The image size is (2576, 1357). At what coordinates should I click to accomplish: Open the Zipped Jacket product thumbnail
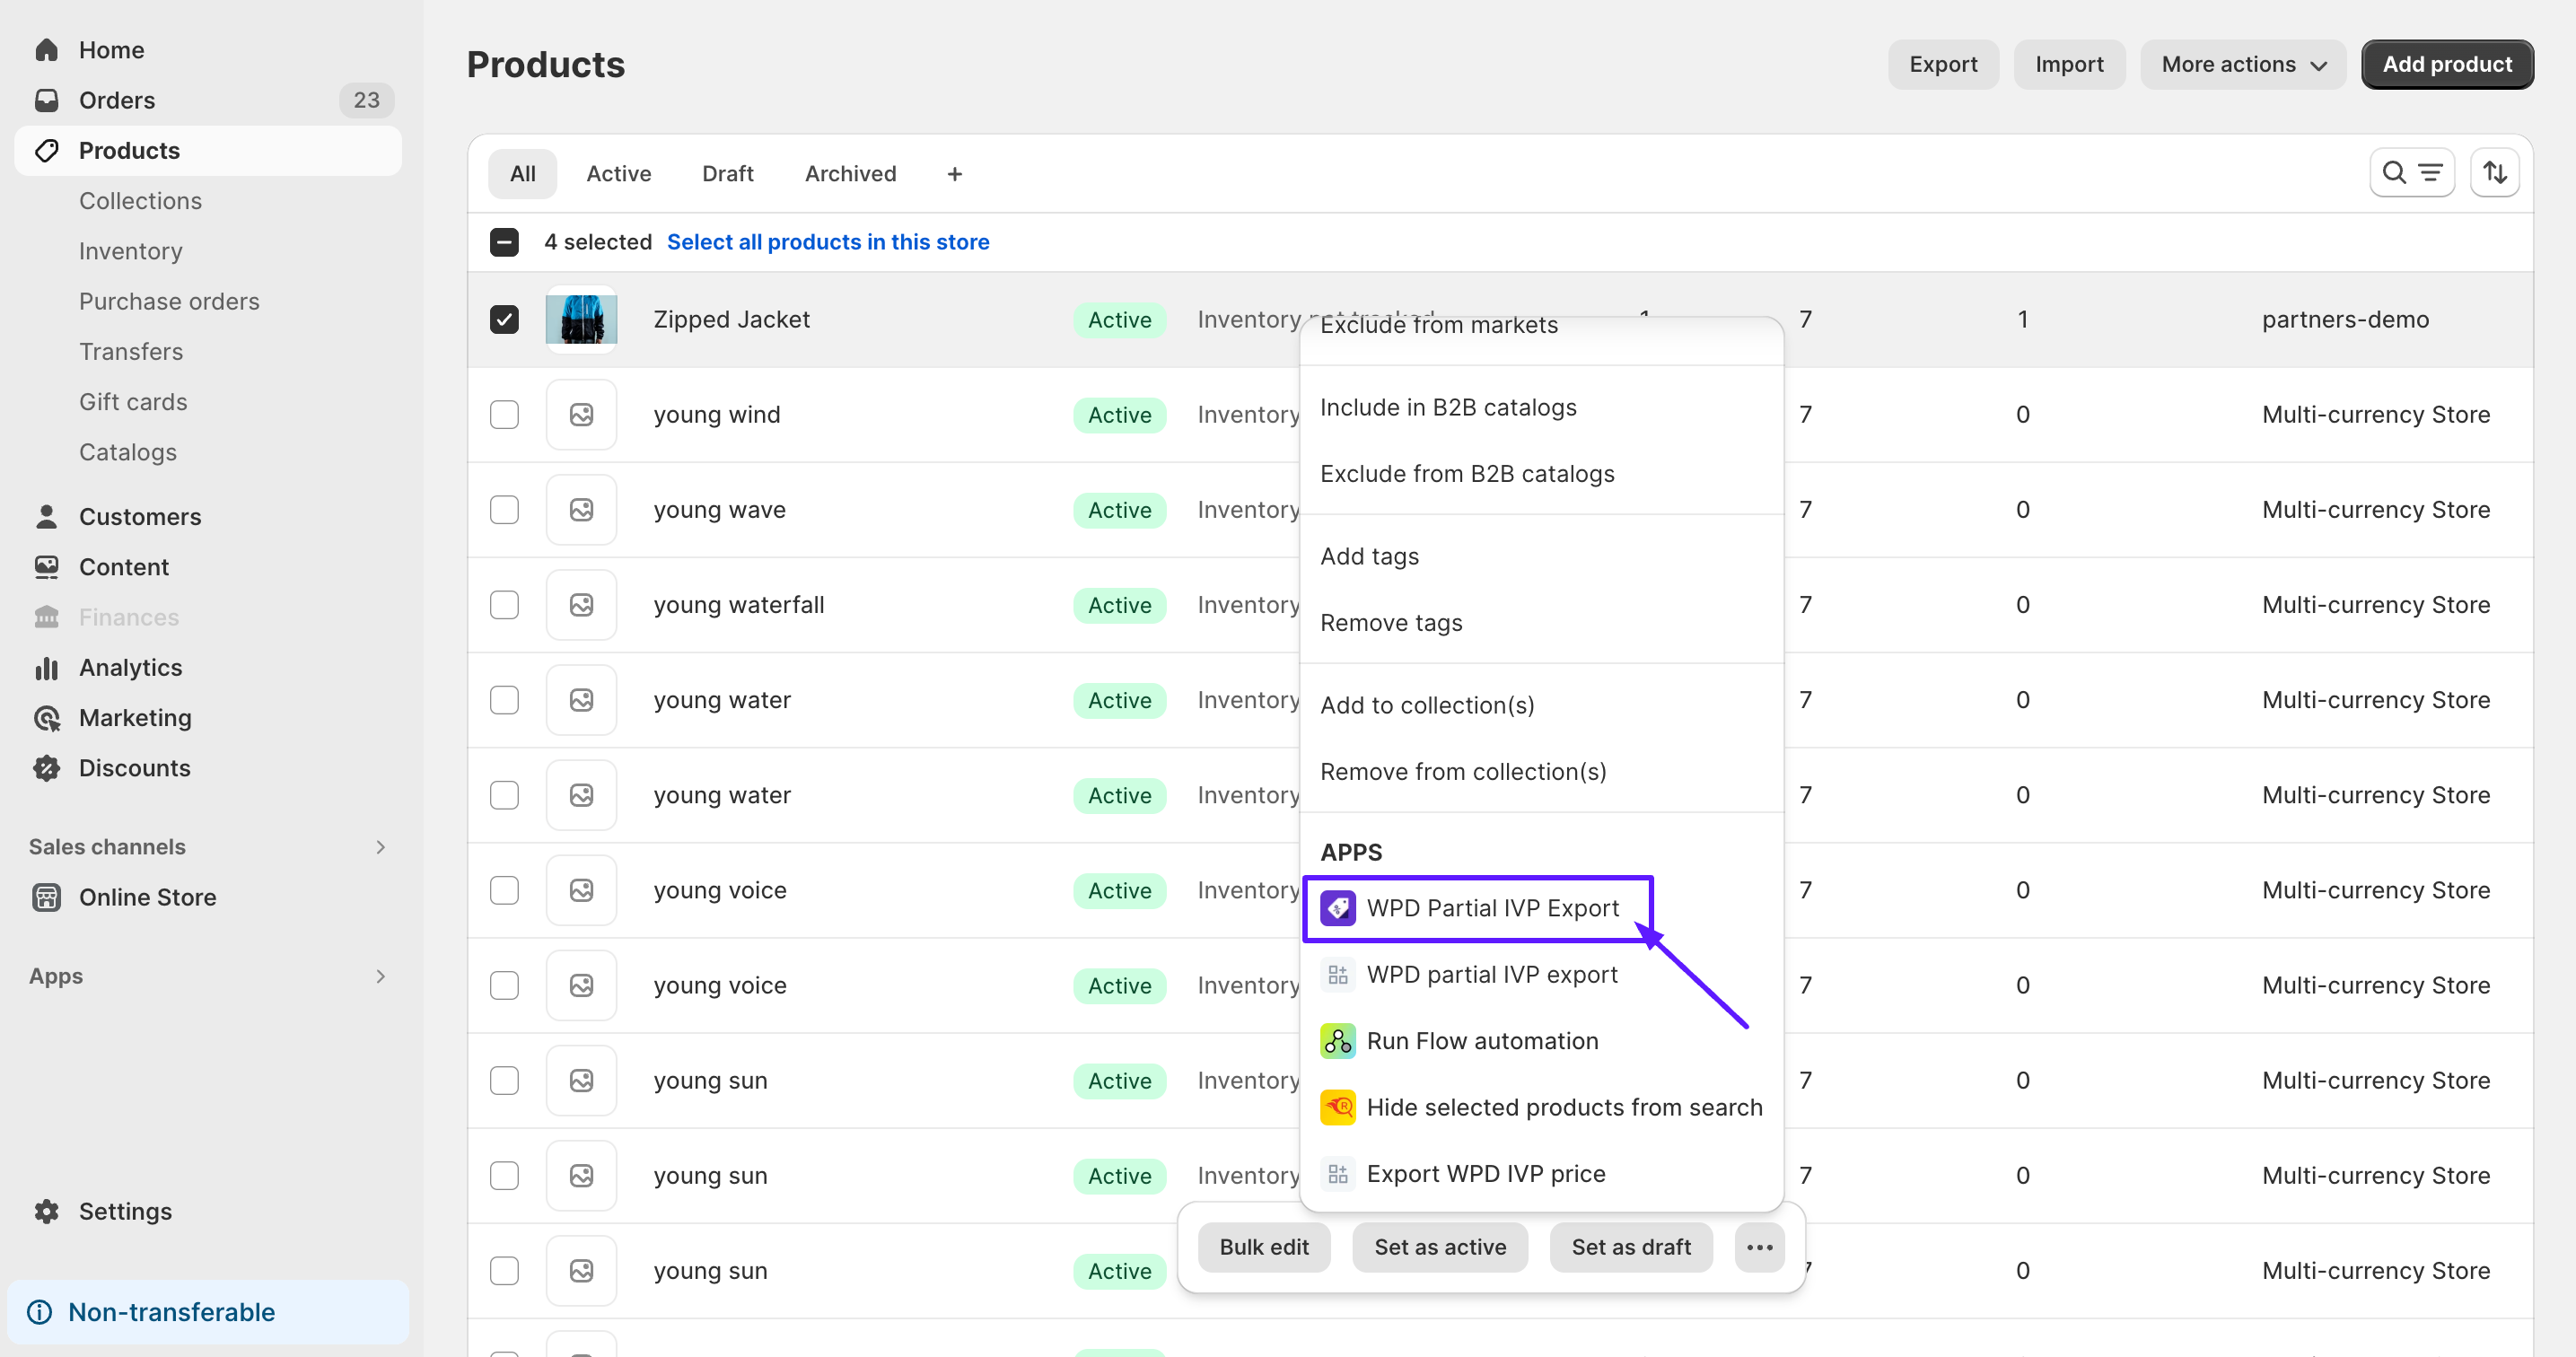click(x=581, y=319)
